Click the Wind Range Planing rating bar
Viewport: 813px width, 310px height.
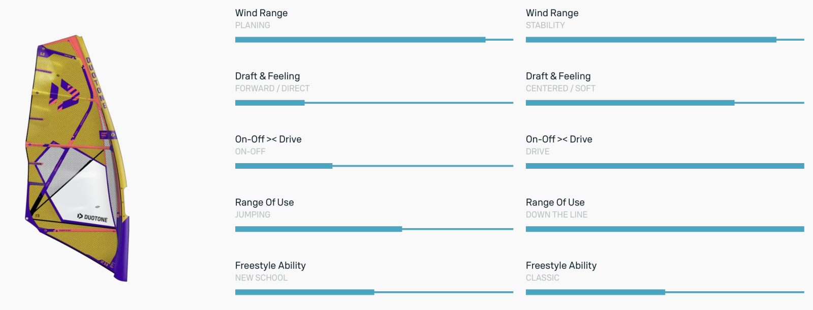(374, 40)
